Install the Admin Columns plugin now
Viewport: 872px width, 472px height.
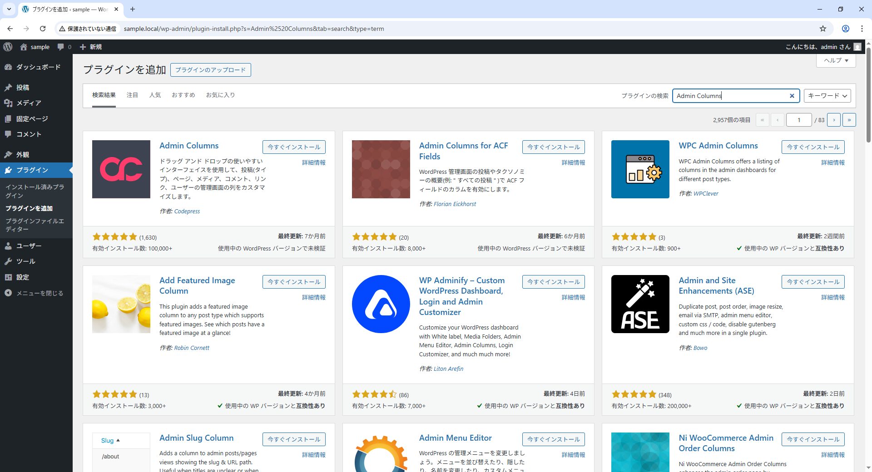[x=294, y=147]
